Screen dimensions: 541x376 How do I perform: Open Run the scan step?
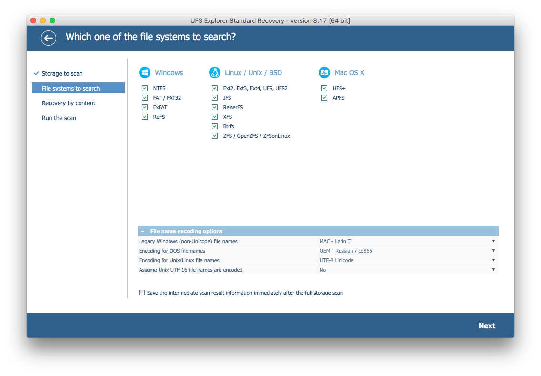coord(59,118)
